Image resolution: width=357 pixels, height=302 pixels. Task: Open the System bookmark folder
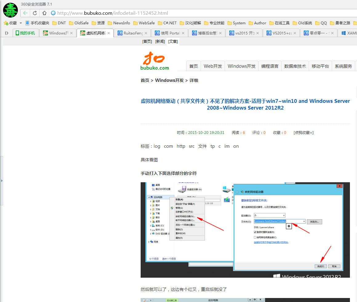click(x=237, y=23)
